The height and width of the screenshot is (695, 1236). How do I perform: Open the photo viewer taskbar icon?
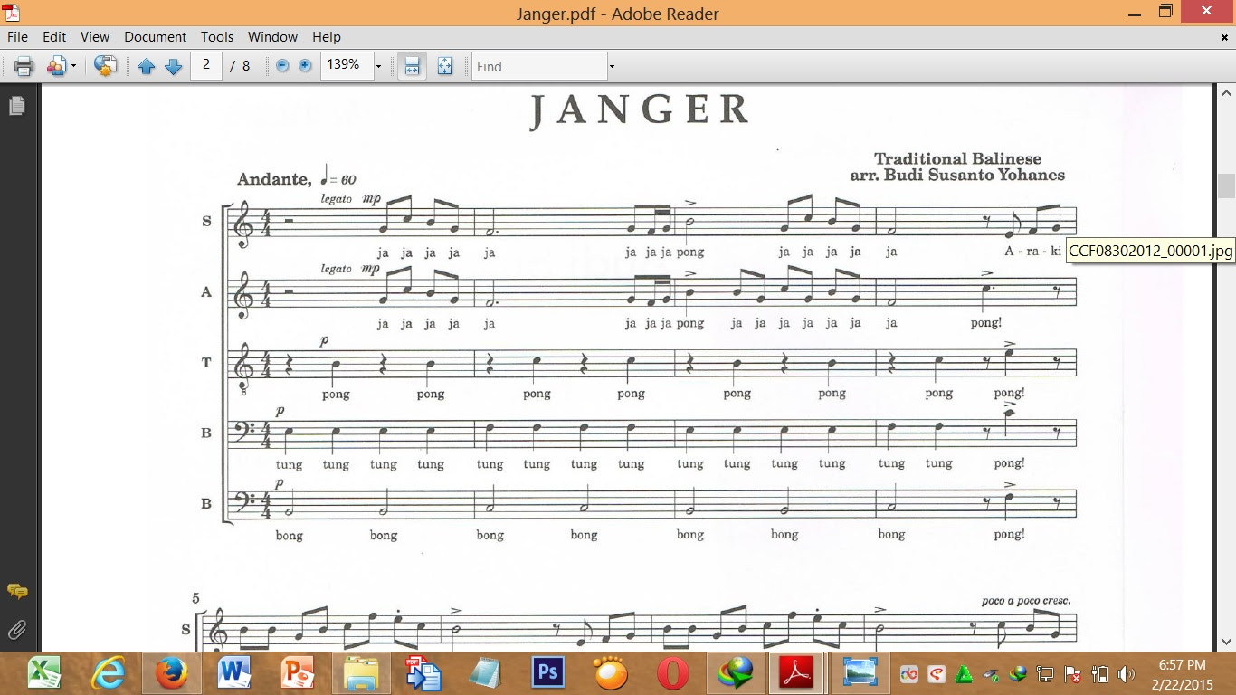860,672
